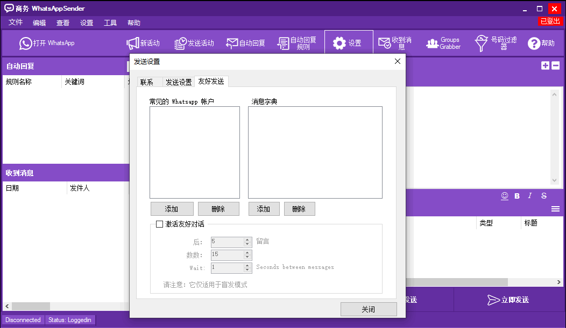Increase the Wait value with up arrow
Screen dimensions: 566x328
click(247, 266)
